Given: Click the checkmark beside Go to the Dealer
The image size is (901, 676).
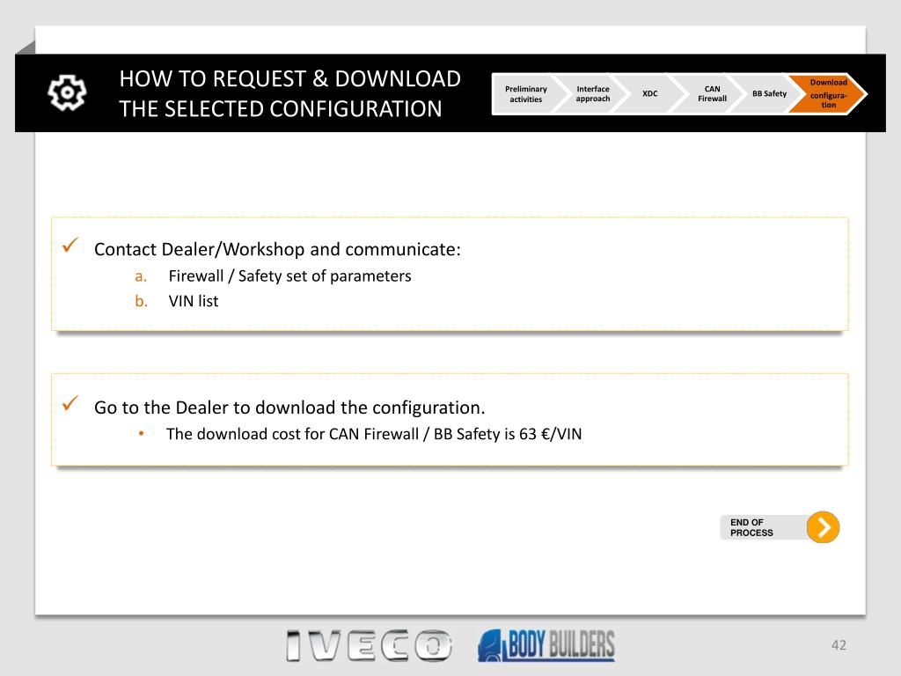Looking at the screenshot, I should pyautogui.click(x=70, y=403).
